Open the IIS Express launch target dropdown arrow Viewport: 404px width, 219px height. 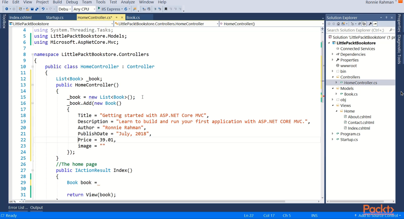point(122,9)
